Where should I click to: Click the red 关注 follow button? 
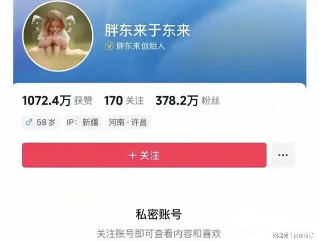144,155
